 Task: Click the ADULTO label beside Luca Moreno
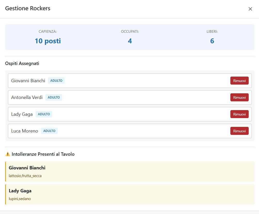click(49, 131)
